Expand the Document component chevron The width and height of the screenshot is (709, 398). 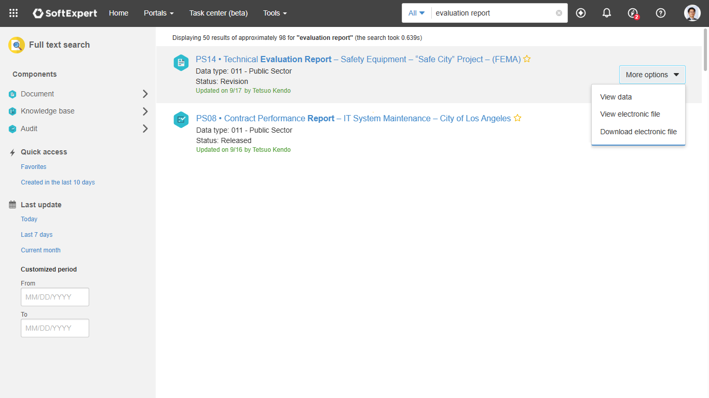pyautogui.click(x=145, y=94)
